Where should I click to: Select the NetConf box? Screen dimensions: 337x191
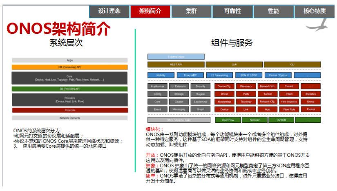[x=254, y=120]
